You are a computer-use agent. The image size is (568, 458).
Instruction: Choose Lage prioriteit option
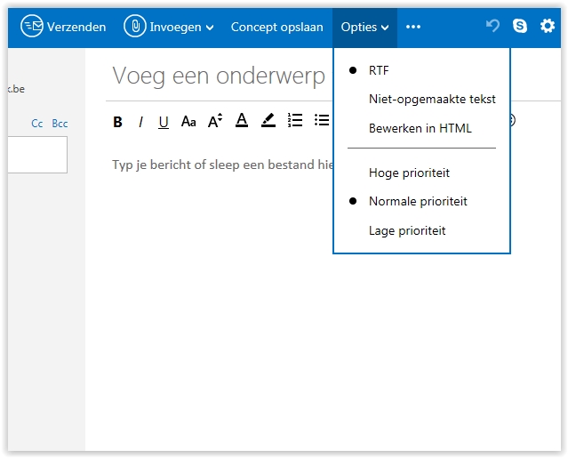pos(407,231)
